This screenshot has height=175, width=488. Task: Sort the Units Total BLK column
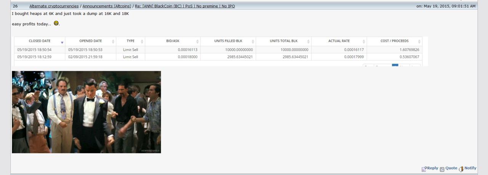308,42
